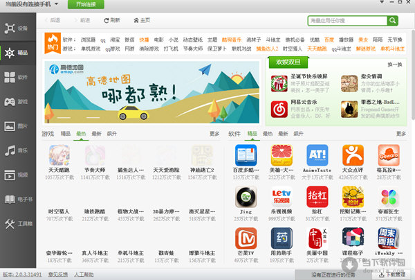Open the AnimeTaste app icon
The height and width of the screenshot is (280, 415).
tap(317, 155)
